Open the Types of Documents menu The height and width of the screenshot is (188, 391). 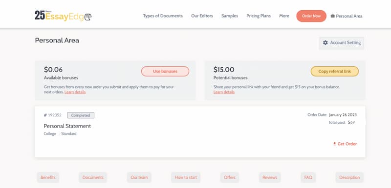pyautogui.click(x=163, y=16)
